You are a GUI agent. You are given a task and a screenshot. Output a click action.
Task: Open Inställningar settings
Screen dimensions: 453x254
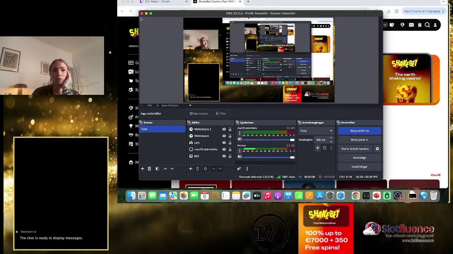tap(360, 167)
